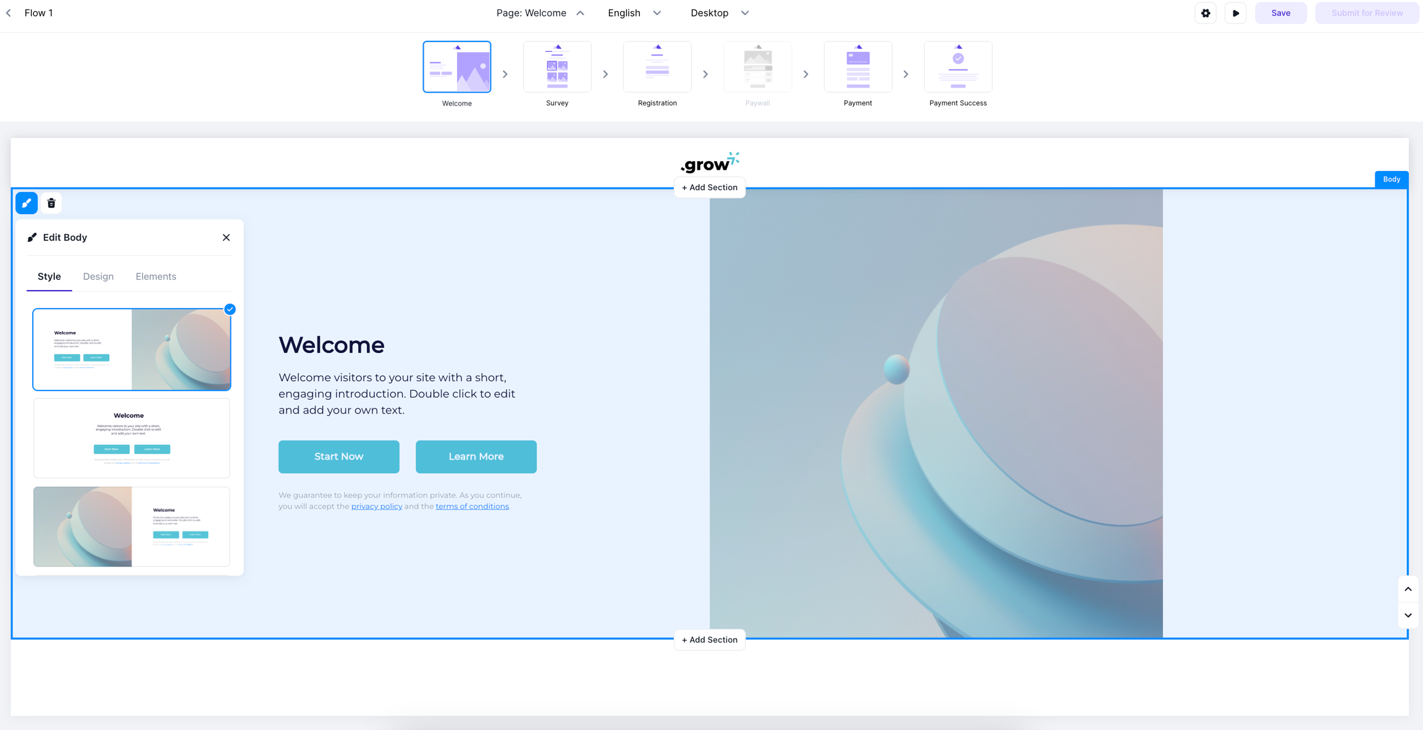Select the Survey page step icon

556,67
